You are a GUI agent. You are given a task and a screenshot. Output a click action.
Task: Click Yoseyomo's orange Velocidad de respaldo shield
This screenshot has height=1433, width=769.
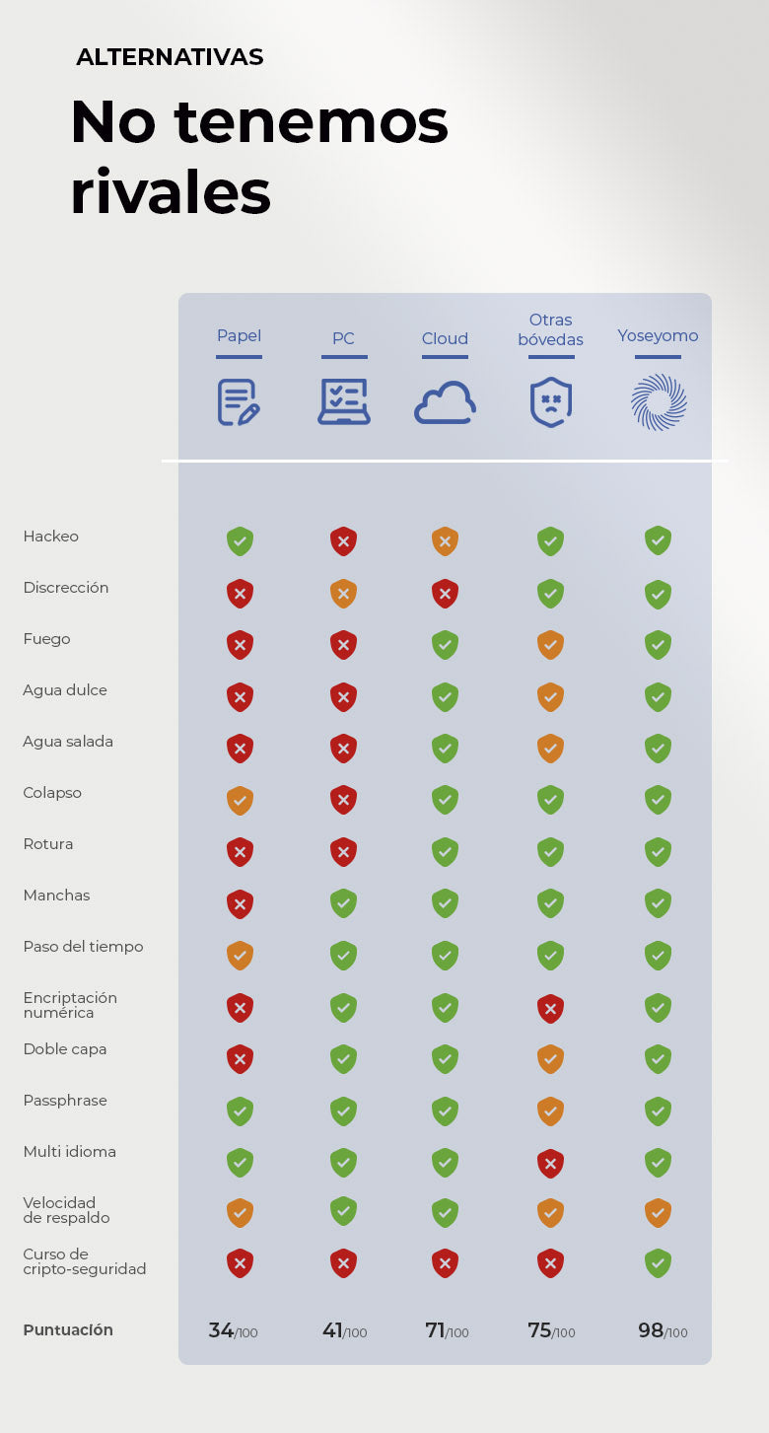[658, 1212]
